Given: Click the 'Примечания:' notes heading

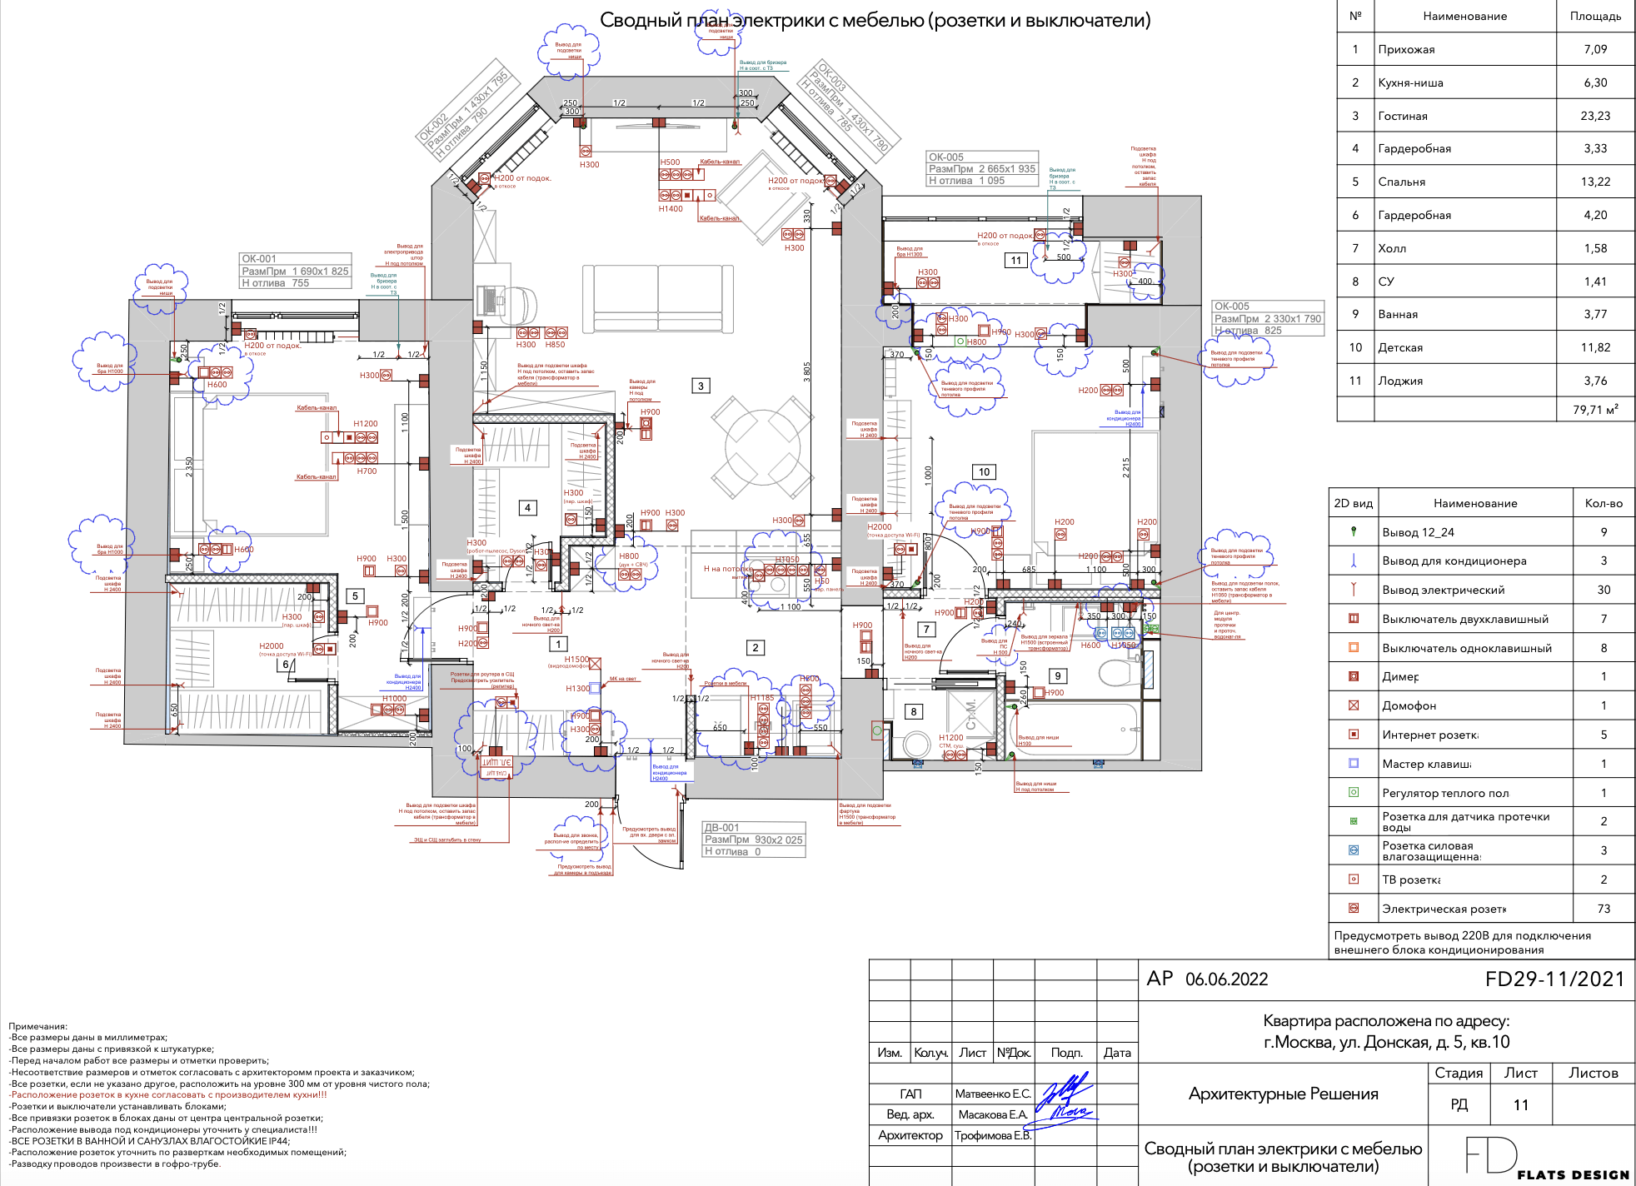Looking at the screenshot, I should point(37,1026).
